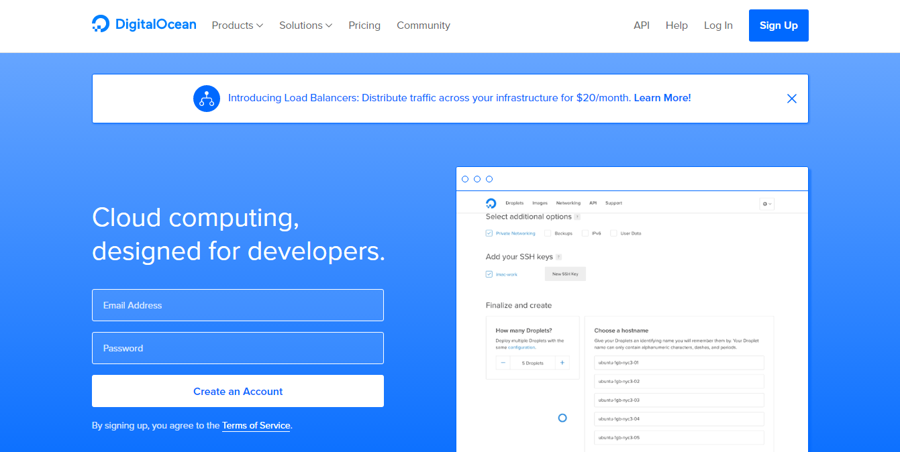Dismiss the Load Balancers announcement banner

[791, 99]
